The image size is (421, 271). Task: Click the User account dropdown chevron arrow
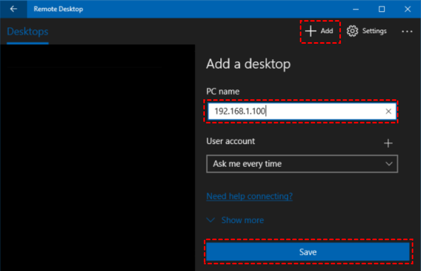click(x=389, y=164)
